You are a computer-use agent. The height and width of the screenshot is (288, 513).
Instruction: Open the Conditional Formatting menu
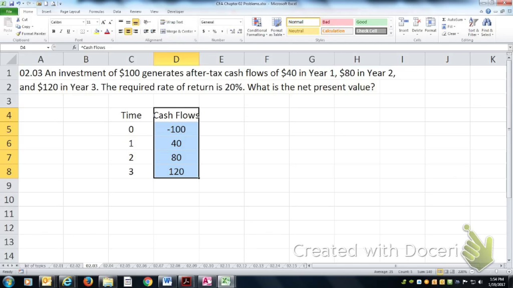click(256, 27)
